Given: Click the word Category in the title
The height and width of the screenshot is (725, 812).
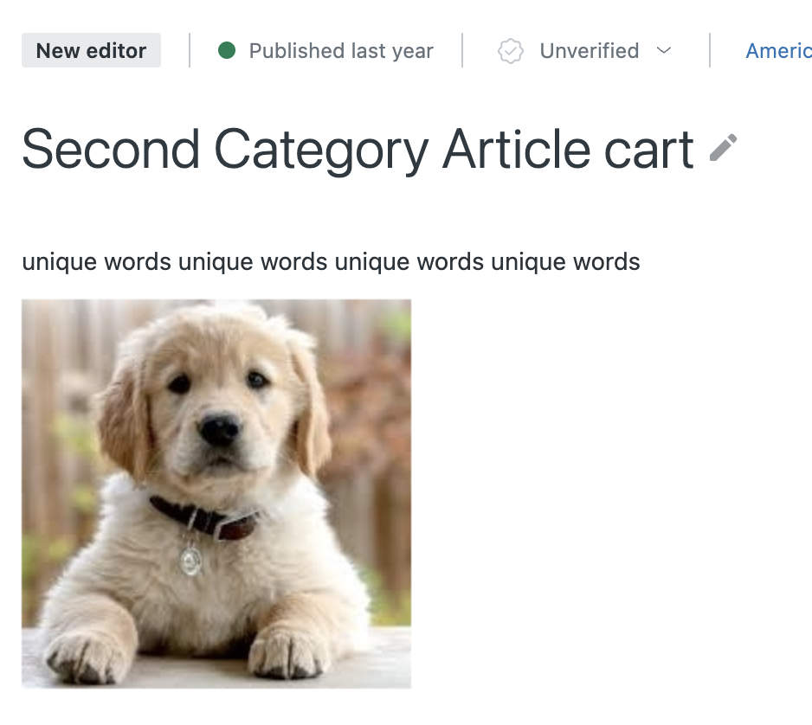Looking at the screenshot, I should [321, 150].
